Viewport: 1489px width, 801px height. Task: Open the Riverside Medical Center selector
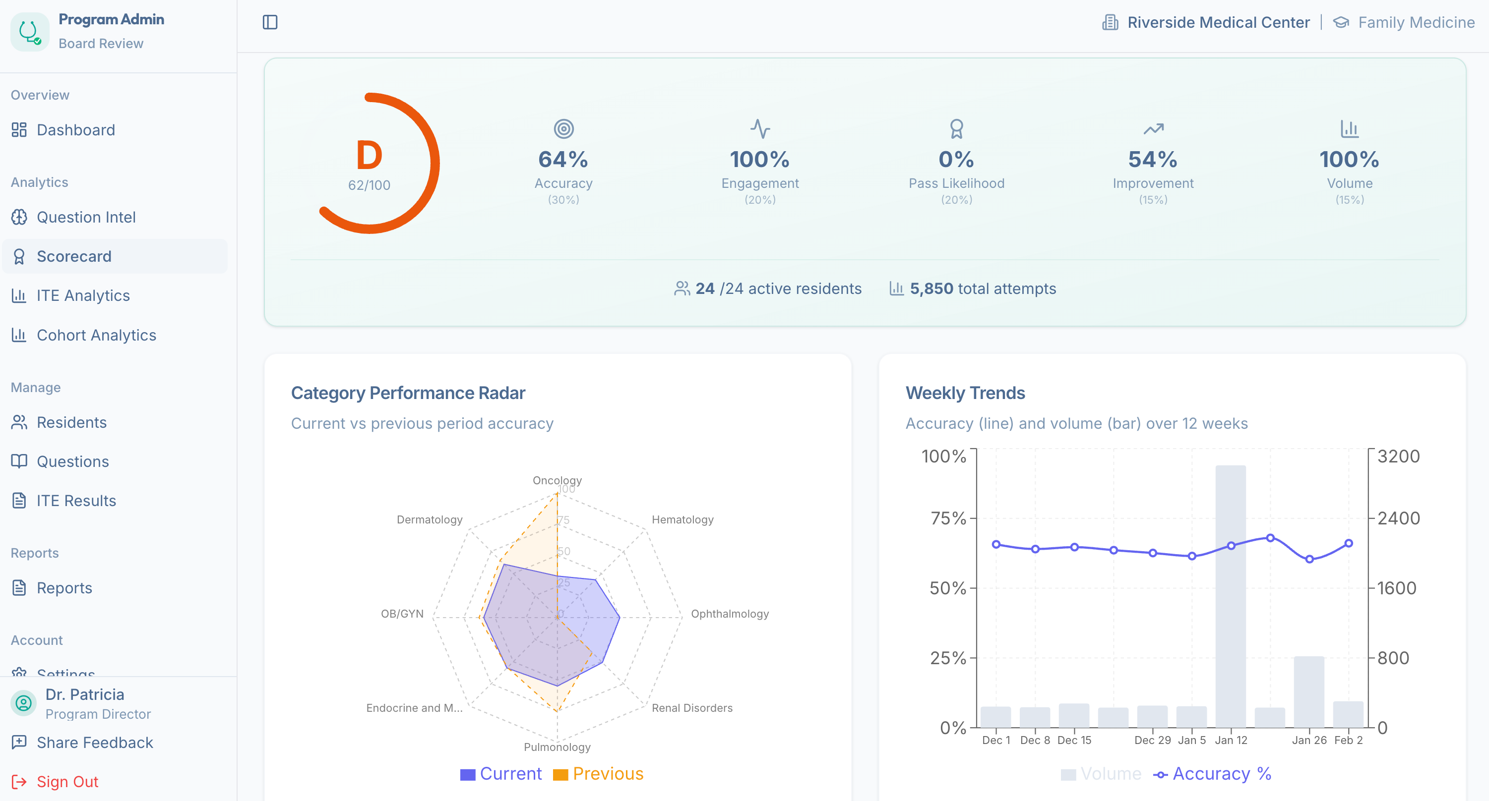pos(1218,22)
